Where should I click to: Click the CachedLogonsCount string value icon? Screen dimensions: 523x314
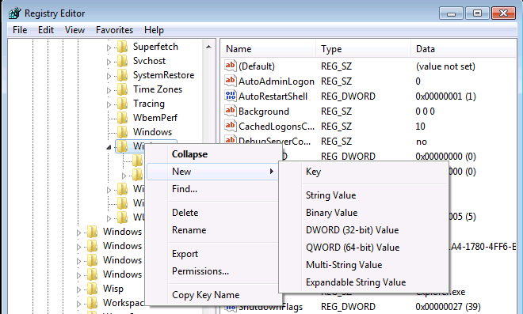point(230,126)
